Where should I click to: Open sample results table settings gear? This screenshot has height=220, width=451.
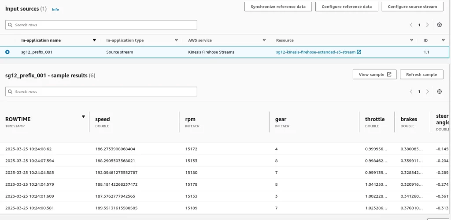[439, 92]
